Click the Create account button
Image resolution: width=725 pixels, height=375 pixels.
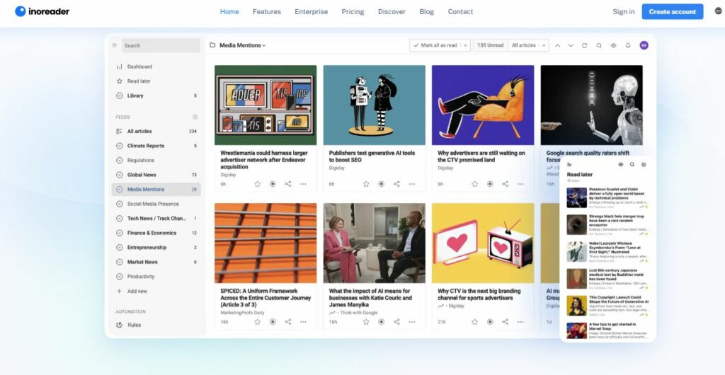(x=673, y=11)
